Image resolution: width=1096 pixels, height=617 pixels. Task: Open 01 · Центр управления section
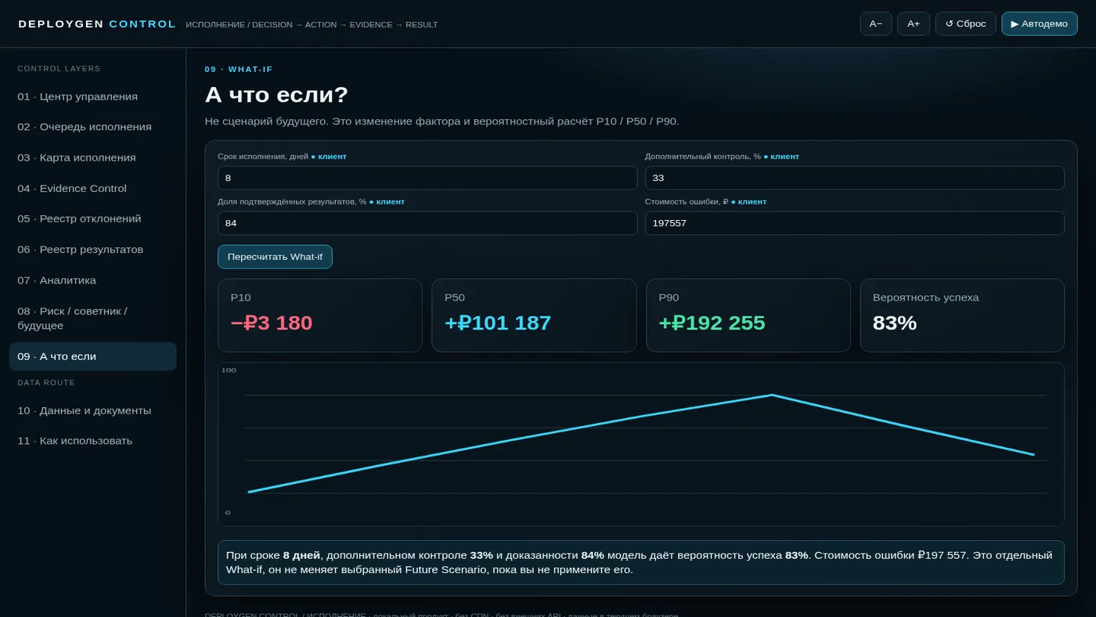point(92,96)
